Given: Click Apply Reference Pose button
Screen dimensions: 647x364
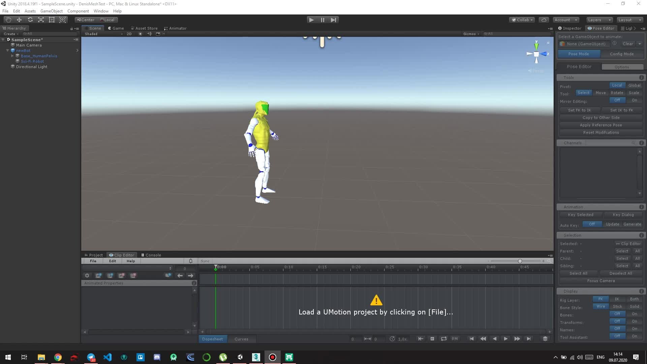Looking at the screenshot, I should [601, 125].
